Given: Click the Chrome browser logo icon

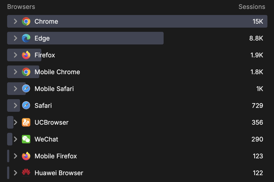Looking at the screenshot, I should [26, 21].
